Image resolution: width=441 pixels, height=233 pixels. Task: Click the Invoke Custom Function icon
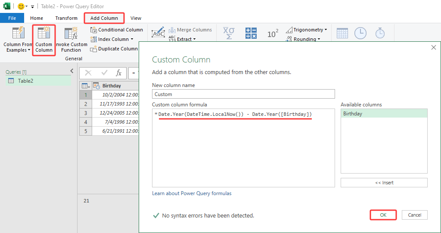coord(71,40)
